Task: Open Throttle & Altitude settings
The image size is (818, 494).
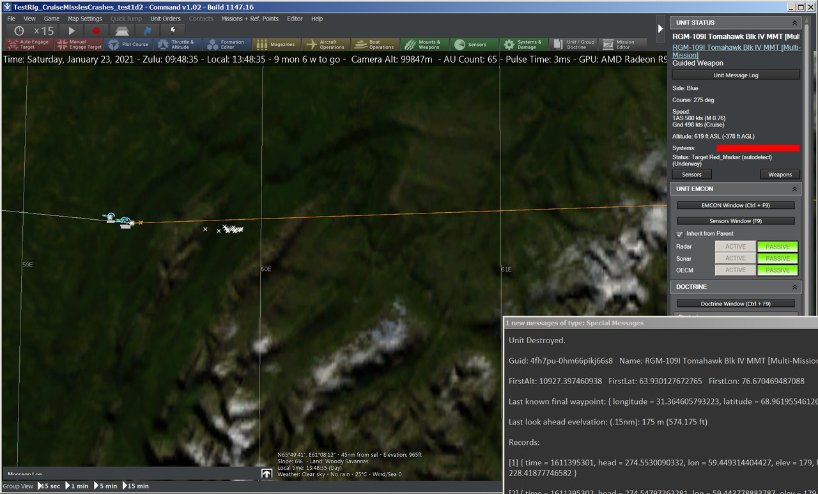Action: 178,45
